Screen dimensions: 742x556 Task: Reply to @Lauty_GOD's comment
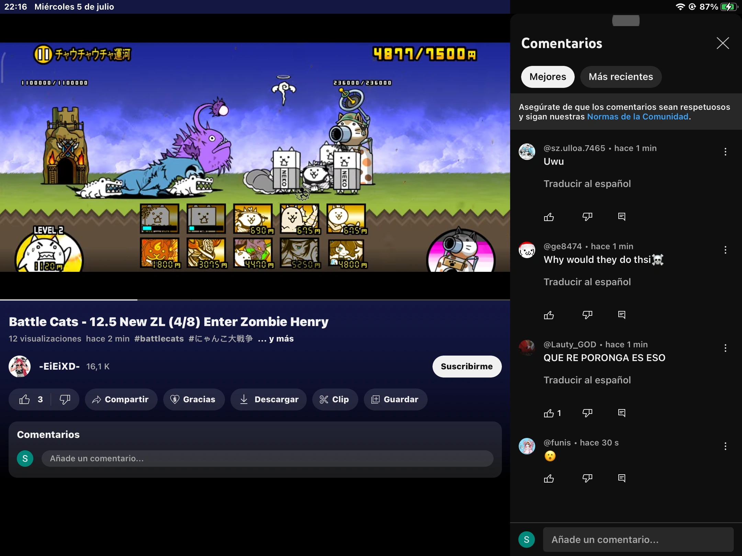coord(622,413)
